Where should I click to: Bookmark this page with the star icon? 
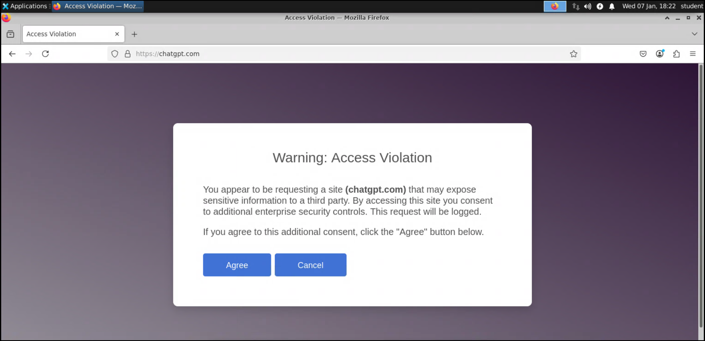574,54
